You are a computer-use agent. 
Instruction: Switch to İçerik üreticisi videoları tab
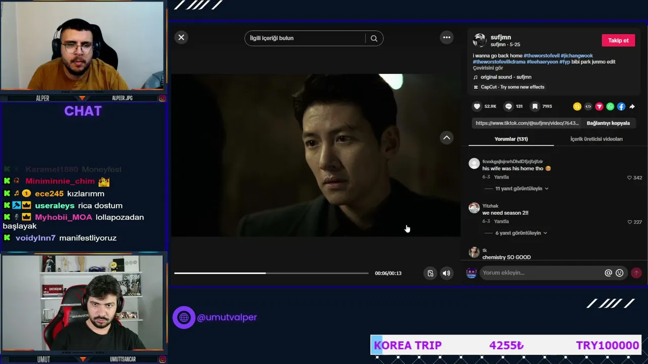pyautogui.click(x=596, y=139)
